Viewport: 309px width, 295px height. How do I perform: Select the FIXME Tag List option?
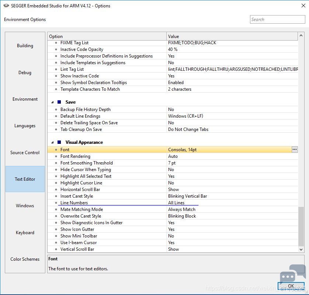[x=173, y=43]
